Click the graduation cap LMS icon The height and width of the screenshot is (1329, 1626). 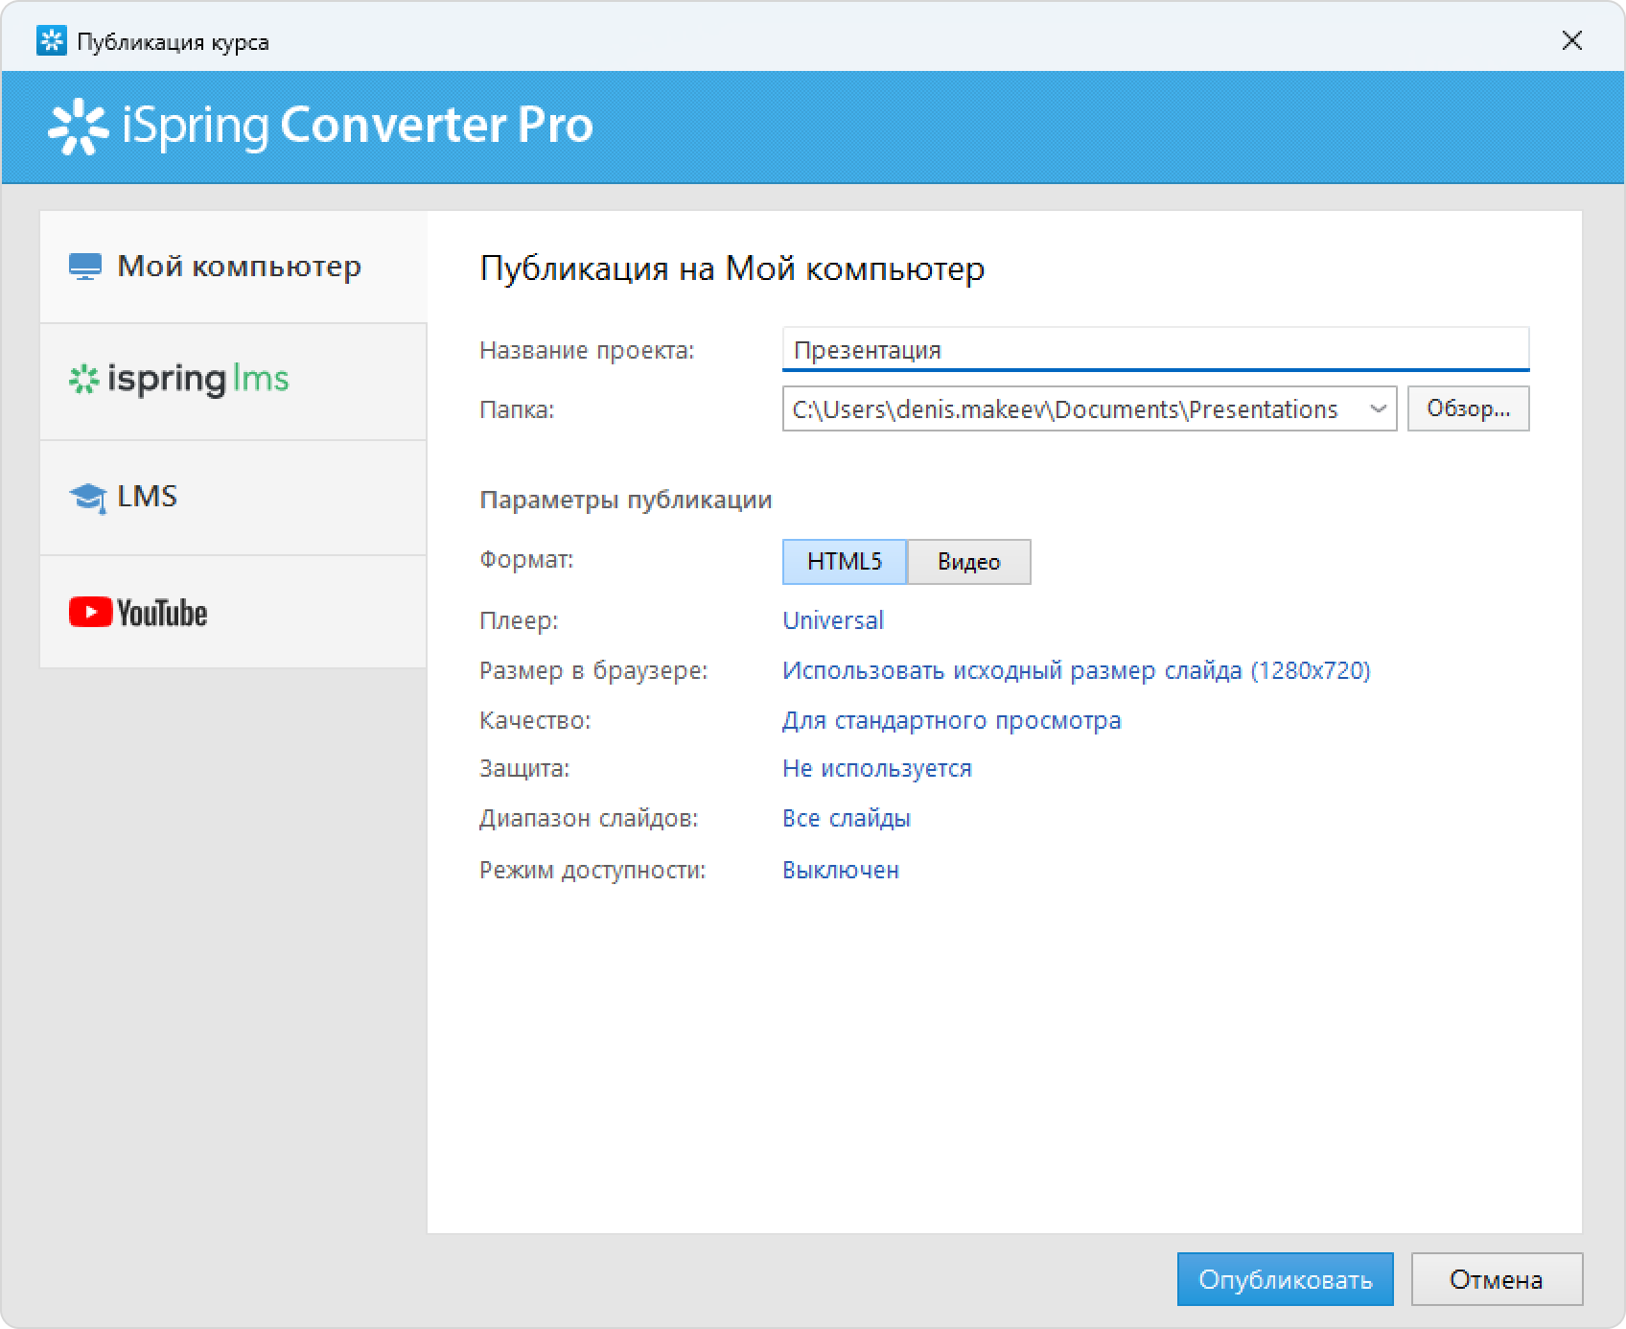(88, 498)
